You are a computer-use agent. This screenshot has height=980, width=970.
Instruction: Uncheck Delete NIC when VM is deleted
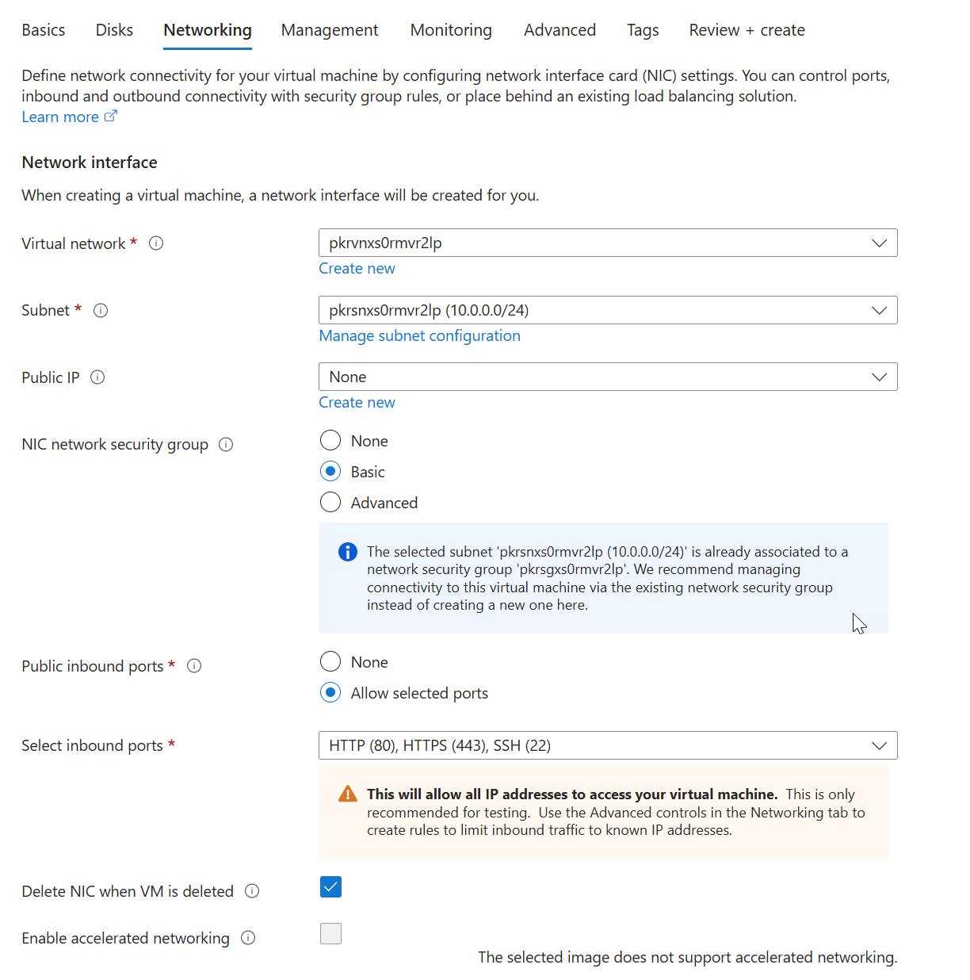click(330, 887)
